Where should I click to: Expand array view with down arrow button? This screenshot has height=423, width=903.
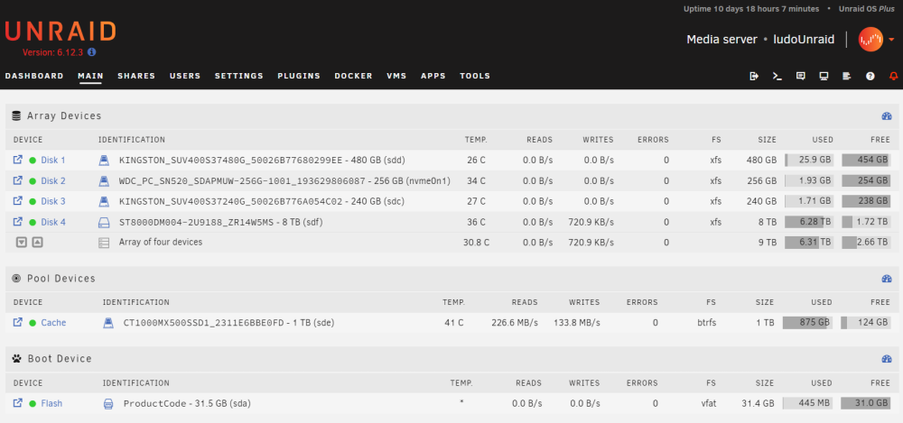pyautogui.click(x=22, y=243)
